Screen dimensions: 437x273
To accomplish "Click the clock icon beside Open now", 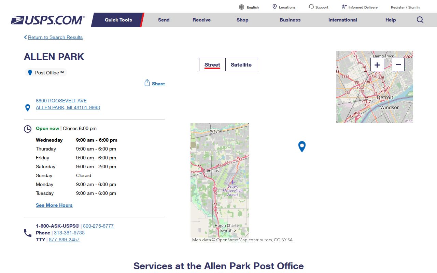I will tap(28, 129).
